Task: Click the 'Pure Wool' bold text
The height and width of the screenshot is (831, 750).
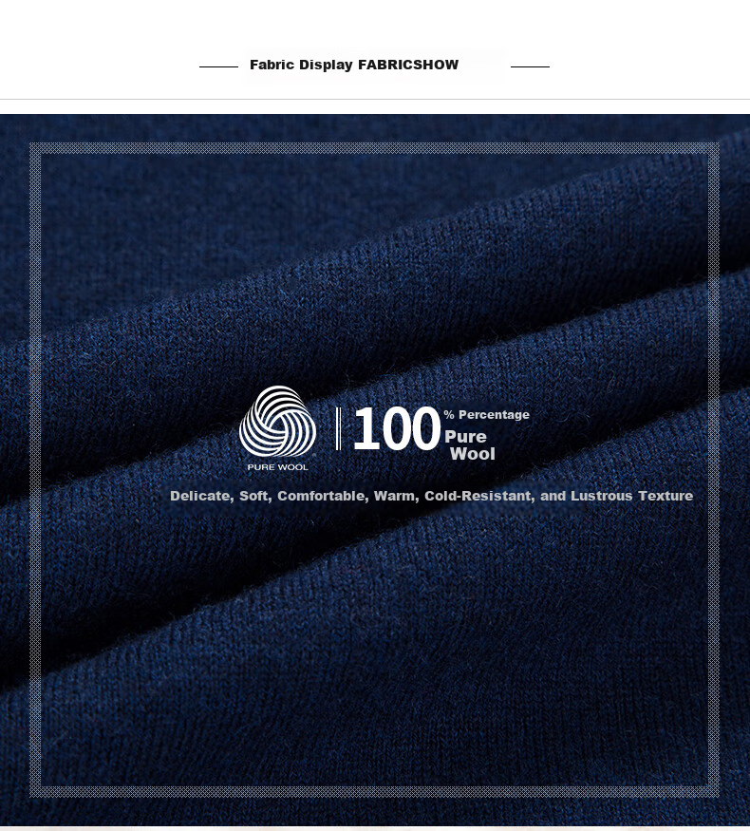Action: tap(470, 445)
